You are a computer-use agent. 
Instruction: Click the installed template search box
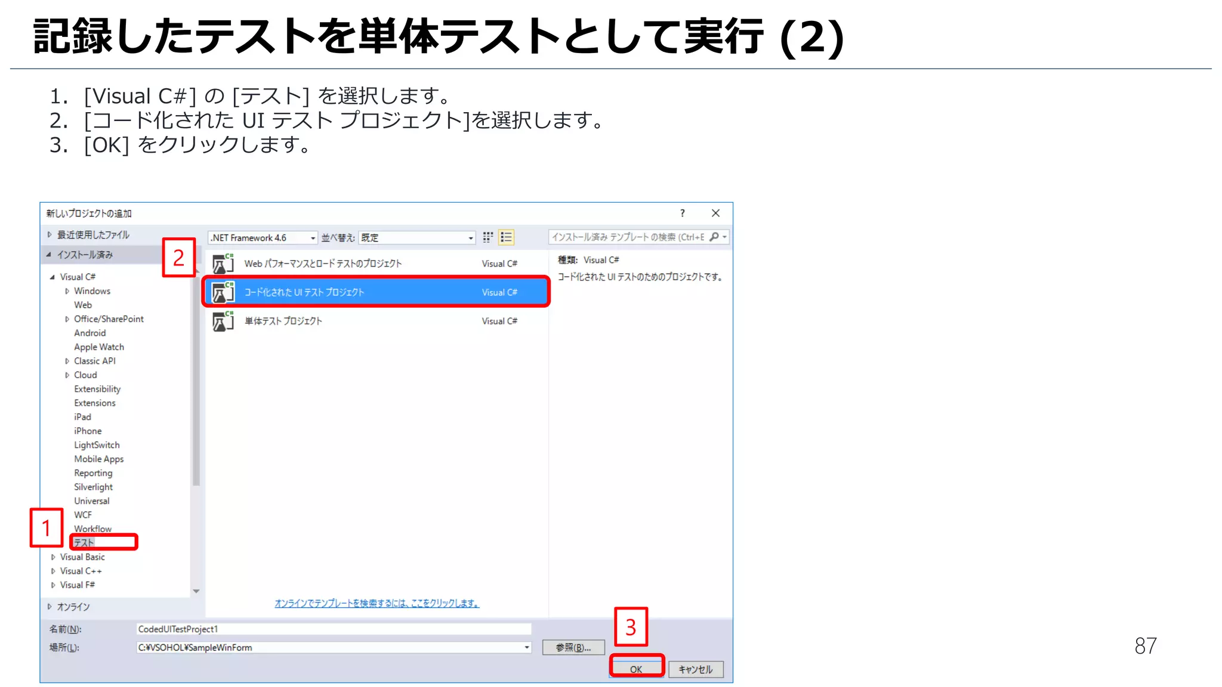pyautogui.click(x=639, y=237)
